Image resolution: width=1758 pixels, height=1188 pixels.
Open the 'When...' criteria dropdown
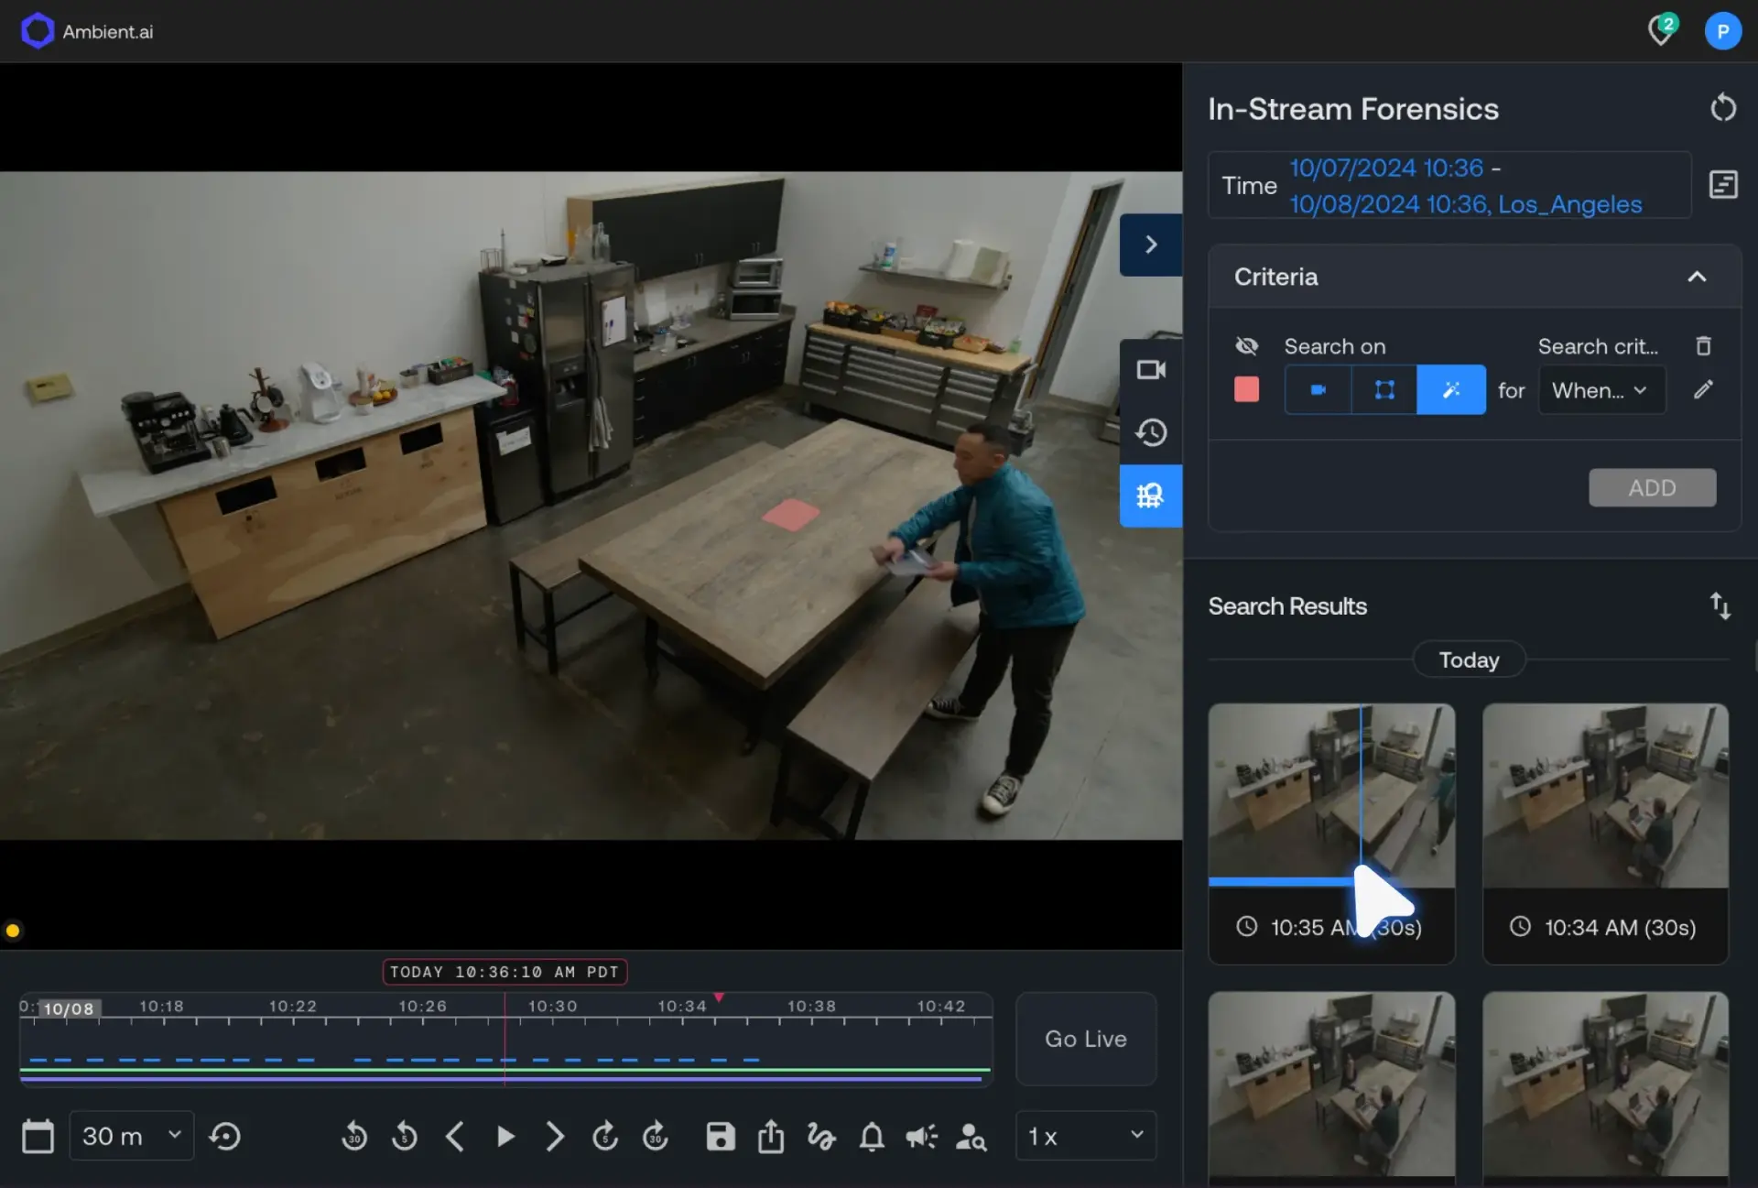[x=1600, y=389]
